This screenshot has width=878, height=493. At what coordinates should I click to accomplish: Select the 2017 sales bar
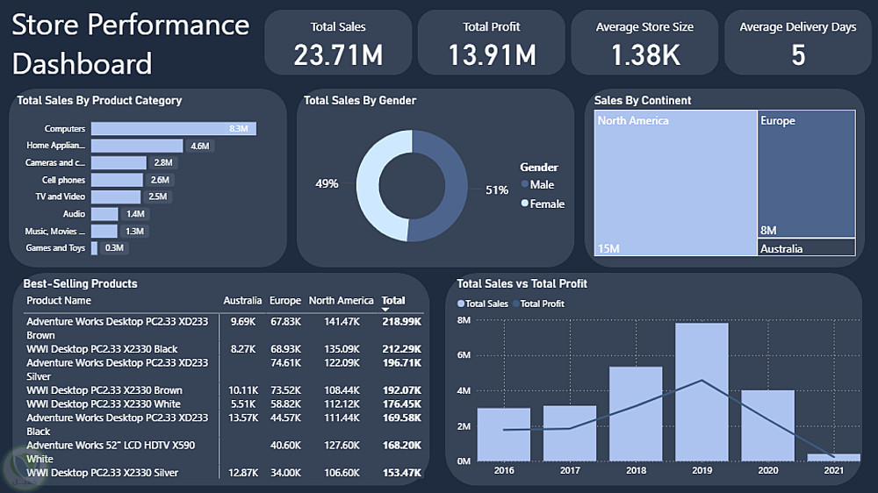coord(570,433)
